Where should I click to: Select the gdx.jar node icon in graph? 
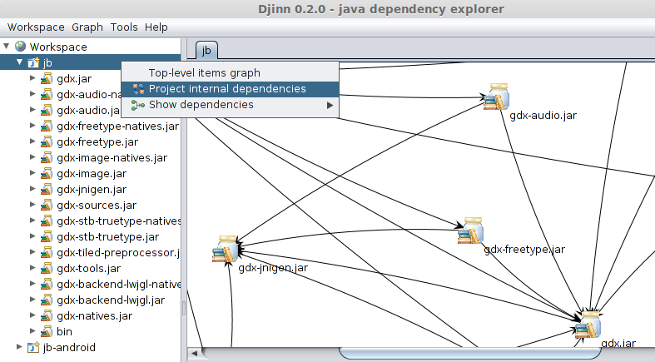pos(588,325)
